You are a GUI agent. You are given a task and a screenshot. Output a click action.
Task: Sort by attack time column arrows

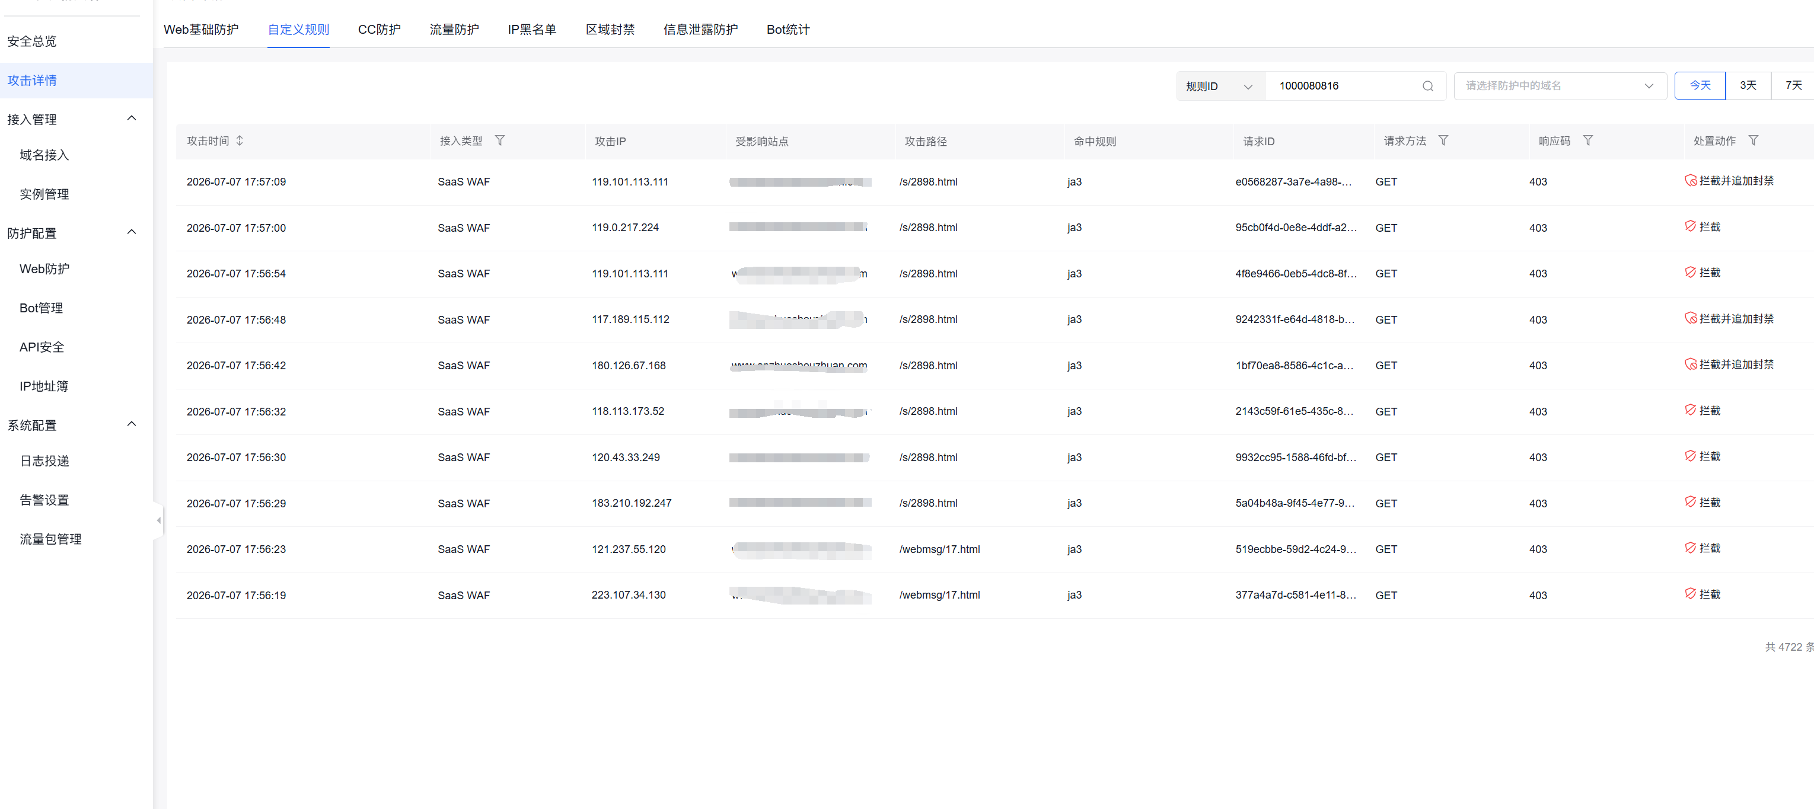[x=240, y=141]
